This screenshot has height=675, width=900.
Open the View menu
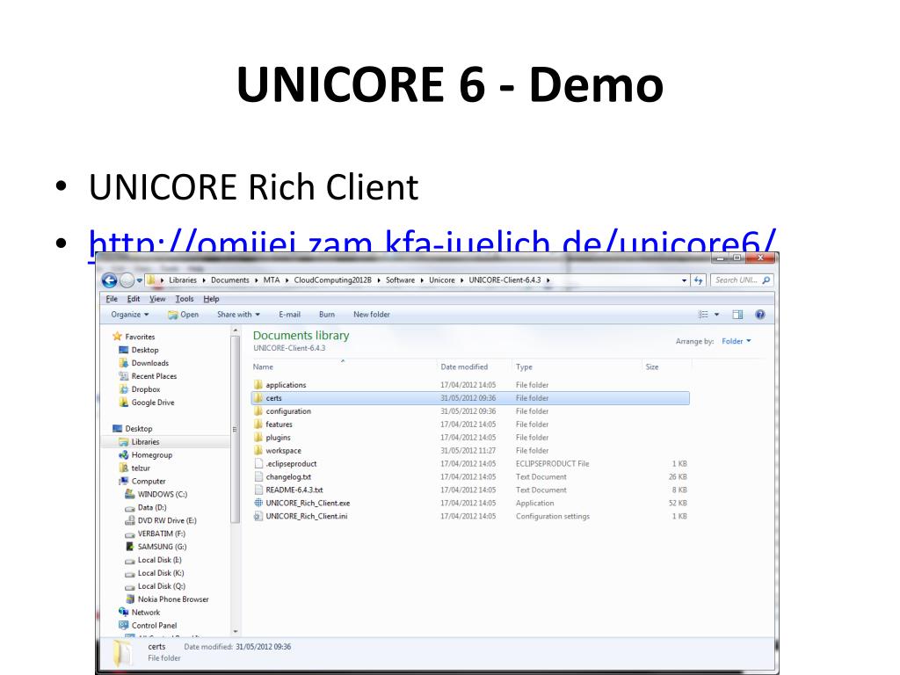(157, 299)
